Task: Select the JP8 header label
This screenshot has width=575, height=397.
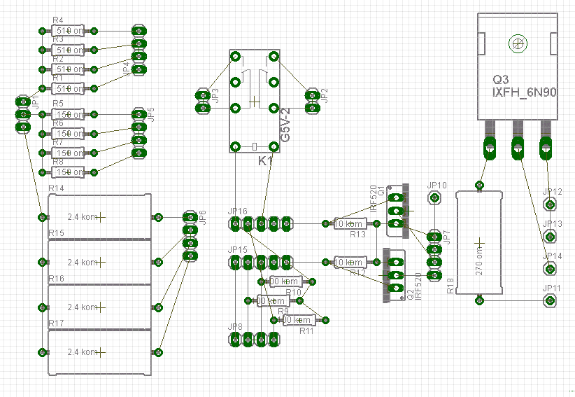Action: (x=235, y=326)
